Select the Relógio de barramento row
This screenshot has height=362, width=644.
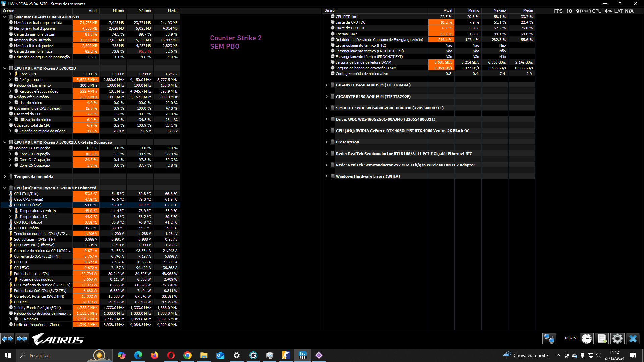click(x=90, y=85)
